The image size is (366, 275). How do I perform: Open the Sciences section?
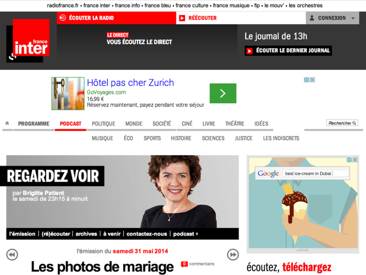tap(213, 138)
